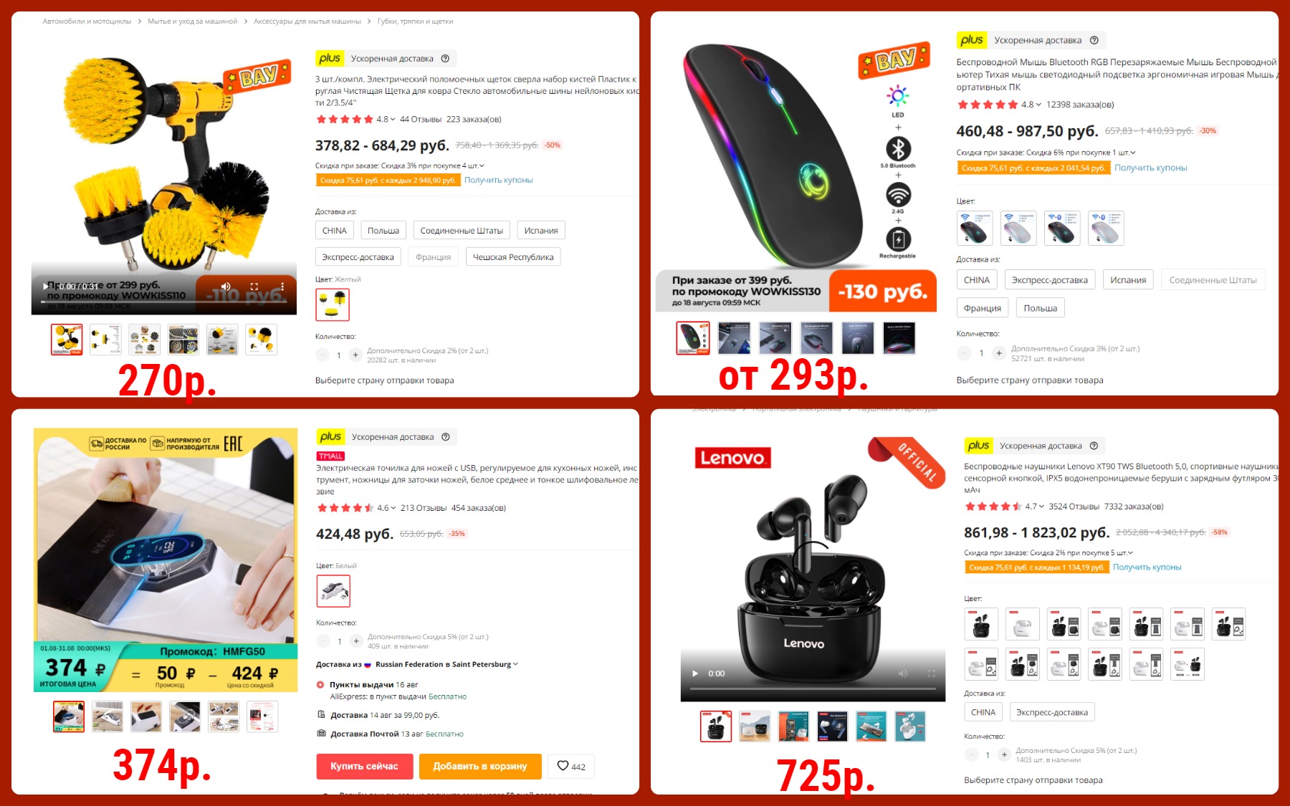Click Добавить в корзину button
This screenshot has height=806, width=1290.
pyautogui.click(x=480, y=766)
